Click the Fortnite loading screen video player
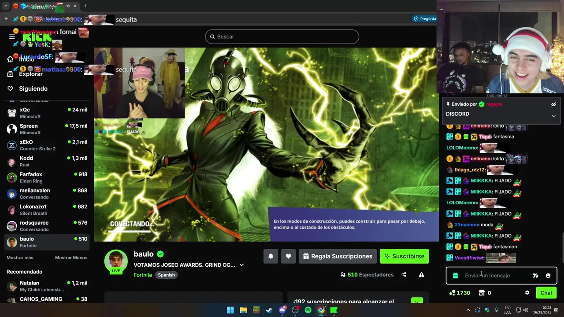Image resolution: width=564 pixels, height=317 pixels. [267, 144]
